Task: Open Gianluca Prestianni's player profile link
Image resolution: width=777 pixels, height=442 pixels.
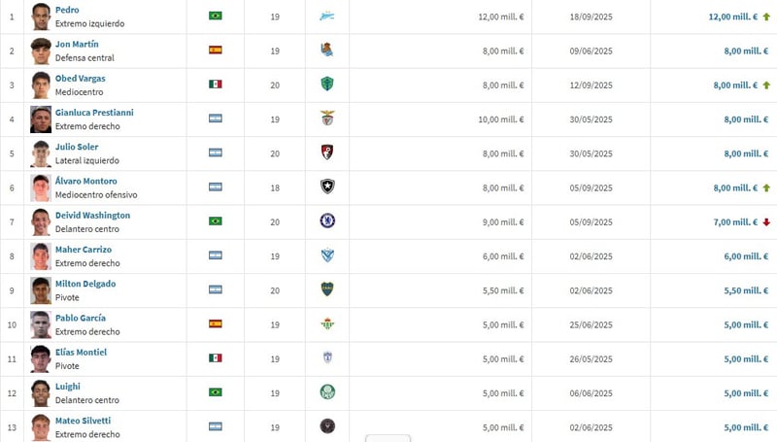Action: click(x=94, y=113)
